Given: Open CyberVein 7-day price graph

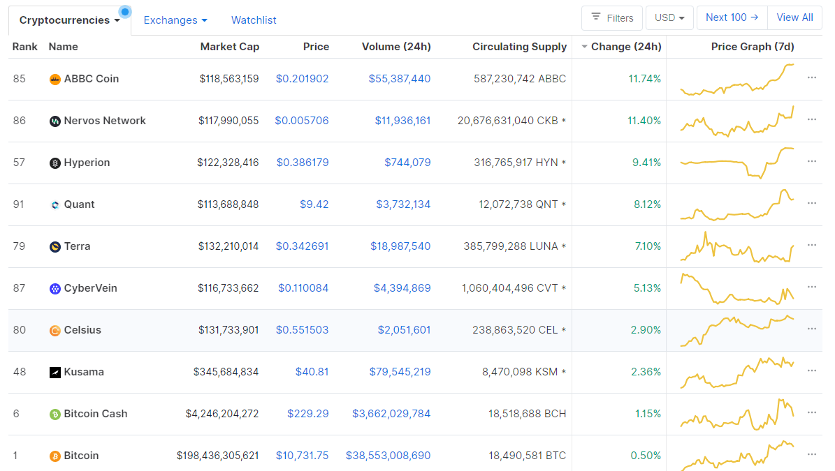Looking at the screenshot, I should [x=737, y=289].
